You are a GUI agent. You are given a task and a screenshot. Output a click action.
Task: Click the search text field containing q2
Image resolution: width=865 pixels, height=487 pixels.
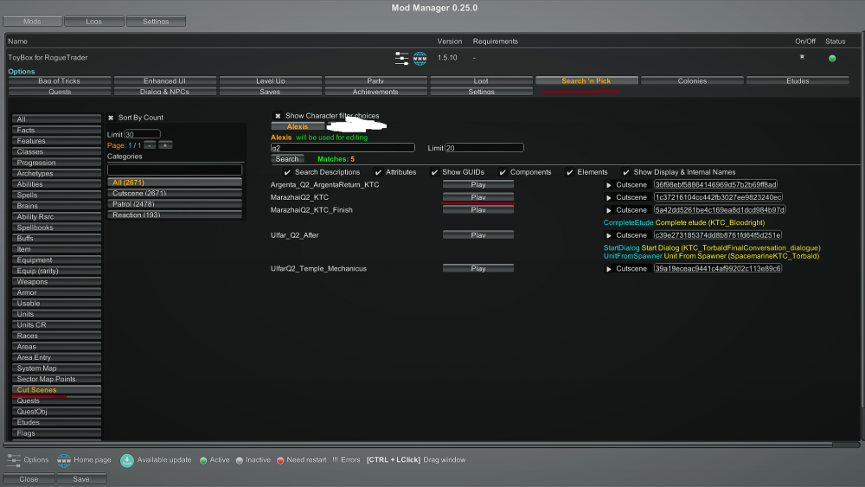point(343,148)
